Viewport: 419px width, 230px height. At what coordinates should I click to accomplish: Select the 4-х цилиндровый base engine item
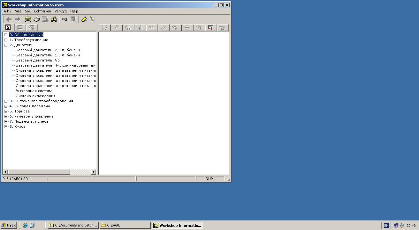(56, 65)
